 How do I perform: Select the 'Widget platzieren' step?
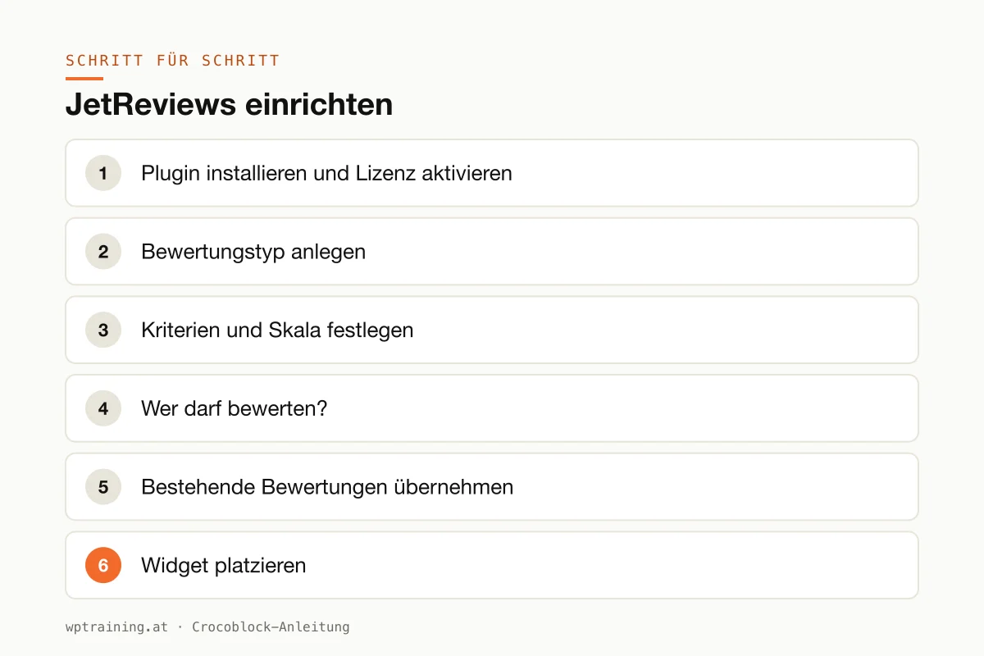[492, 565]
